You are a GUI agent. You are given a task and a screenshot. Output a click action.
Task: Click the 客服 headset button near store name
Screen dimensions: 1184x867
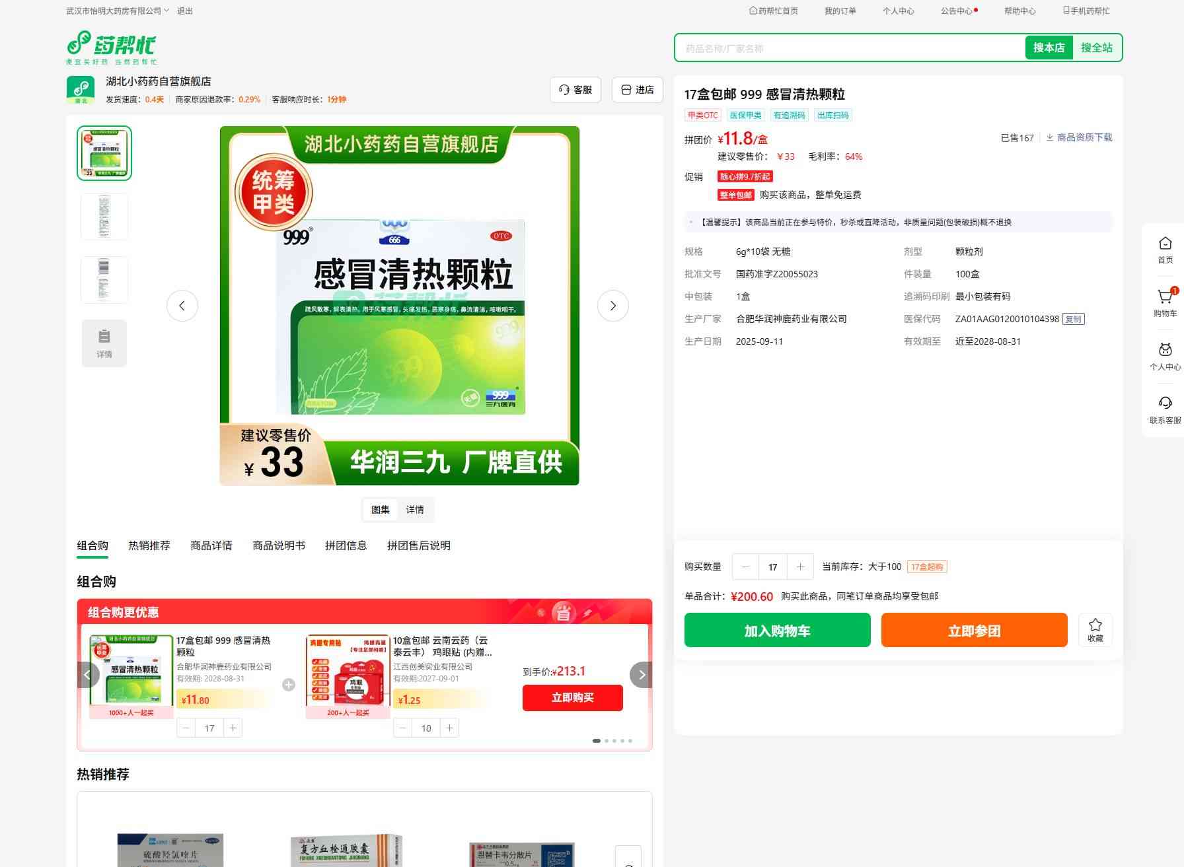[575, 90]
